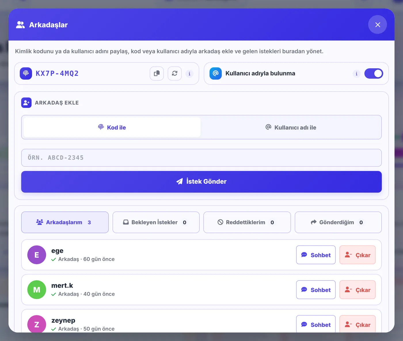This screenshot has width=403, height=341.
Task: Regenerate the identity code with refresh icon
Action: [174, 73]
